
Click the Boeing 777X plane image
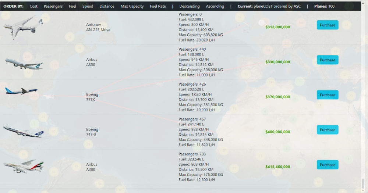click(21, 91)
